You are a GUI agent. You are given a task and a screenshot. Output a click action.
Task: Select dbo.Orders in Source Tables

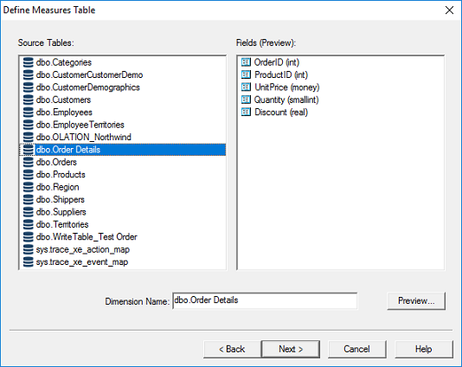56,162
